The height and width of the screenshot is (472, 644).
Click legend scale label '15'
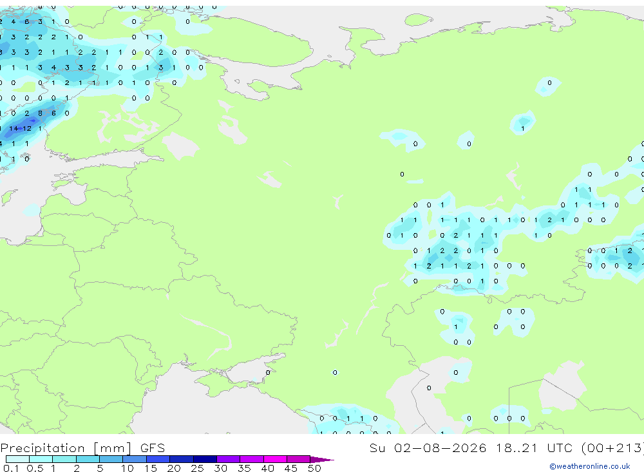pyautogui.click(x=151, y=468)
